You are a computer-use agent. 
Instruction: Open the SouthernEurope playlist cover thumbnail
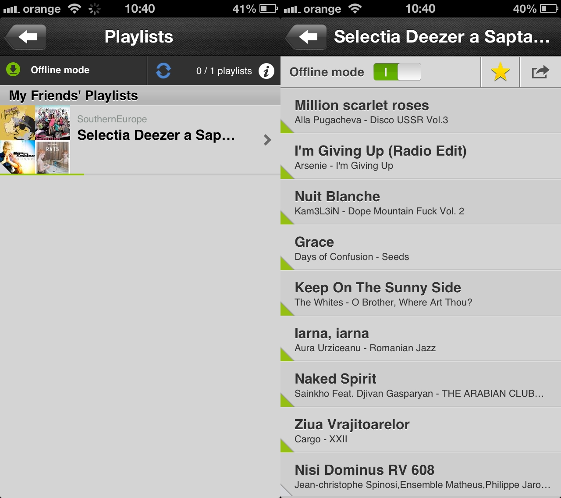coord(35,139)
